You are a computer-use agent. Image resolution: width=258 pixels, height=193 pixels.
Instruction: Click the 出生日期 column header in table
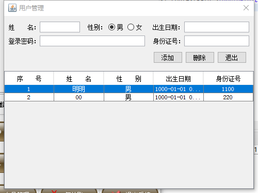pyautogui.click(x=179, y=79)
